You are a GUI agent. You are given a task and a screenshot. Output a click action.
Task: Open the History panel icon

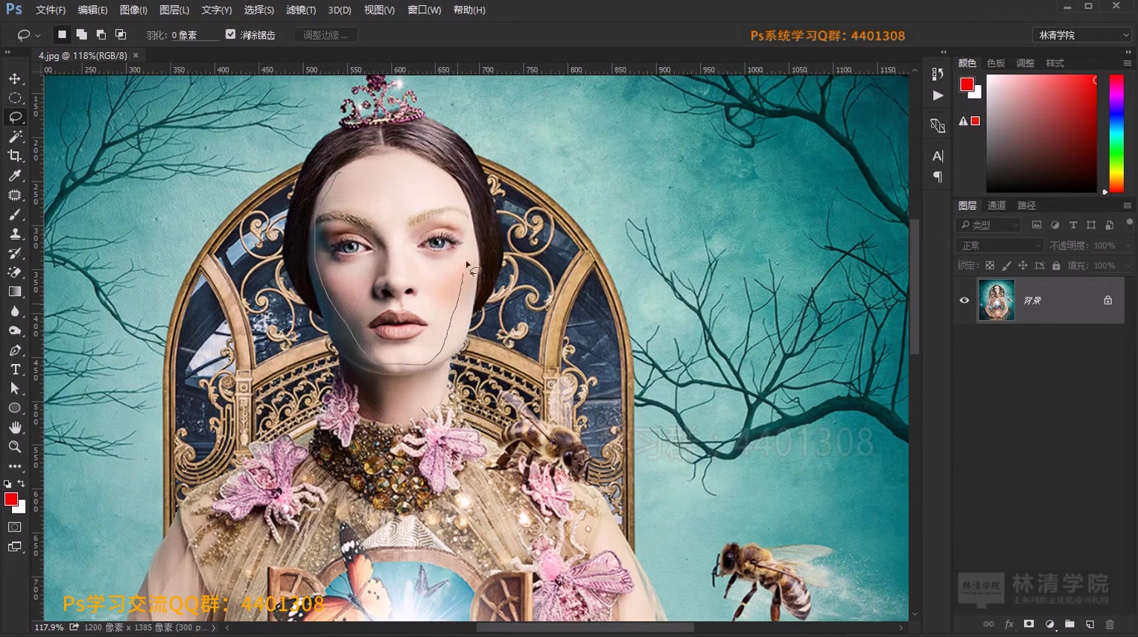938,74
